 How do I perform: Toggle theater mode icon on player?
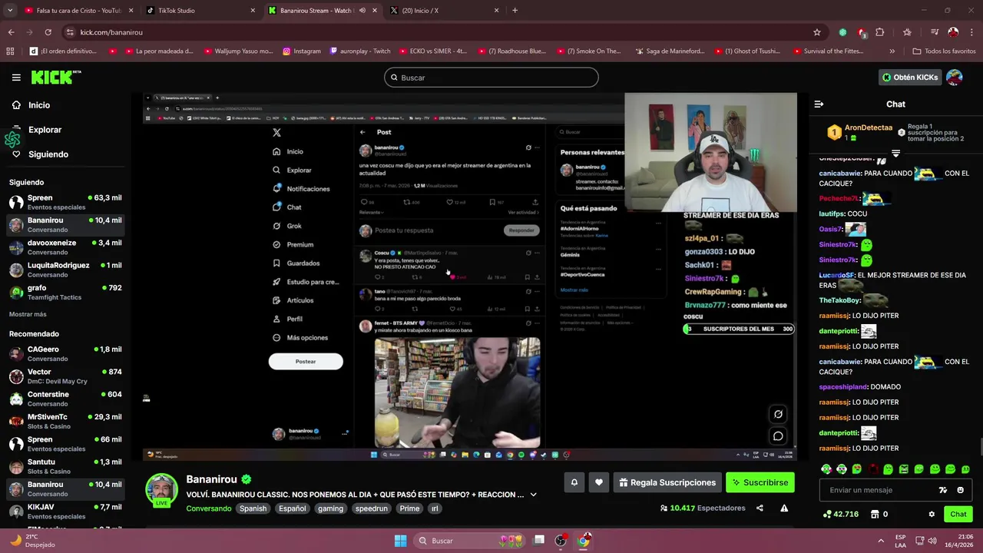coord(778,414)
